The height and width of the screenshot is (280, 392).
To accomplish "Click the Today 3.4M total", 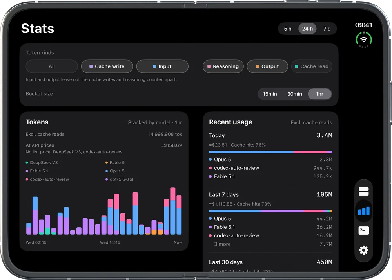I will click(324, 135).
